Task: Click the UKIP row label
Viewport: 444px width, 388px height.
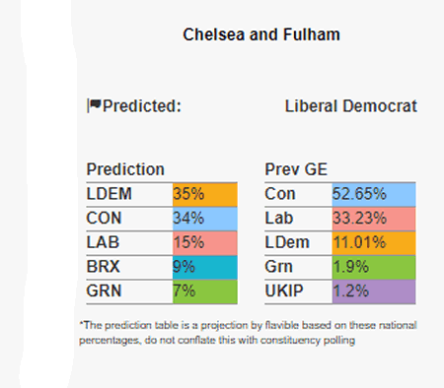Action: pyautogui.click(x=284, y=291)
